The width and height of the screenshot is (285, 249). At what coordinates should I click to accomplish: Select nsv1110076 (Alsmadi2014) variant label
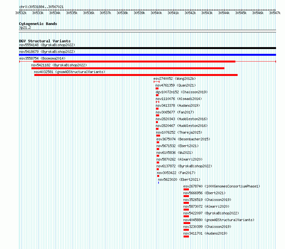[179, 99]
